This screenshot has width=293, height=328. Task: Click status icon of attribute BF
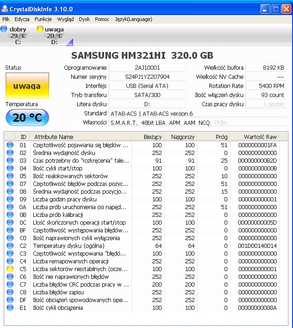(x=10, y=230)
